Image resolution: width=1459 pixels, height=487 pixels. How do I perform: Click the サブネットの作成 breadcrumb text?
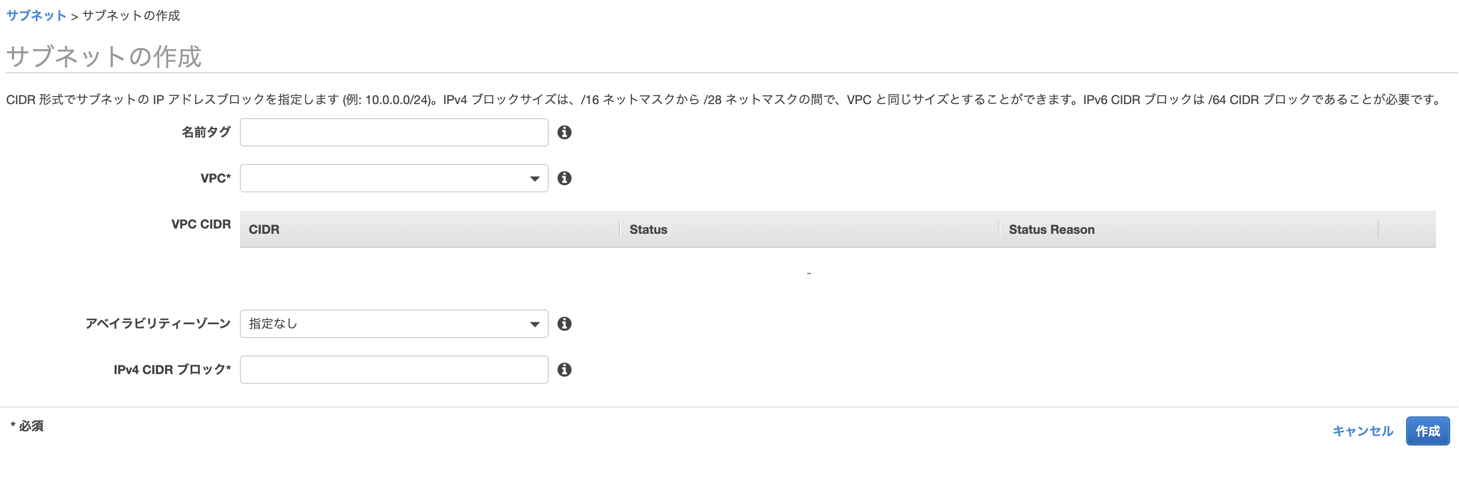coord(131,15)
